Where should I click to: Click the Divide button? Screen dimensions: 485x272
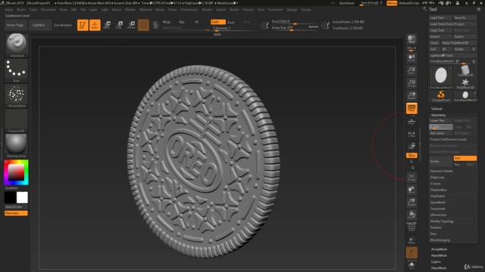click(441, 161)
